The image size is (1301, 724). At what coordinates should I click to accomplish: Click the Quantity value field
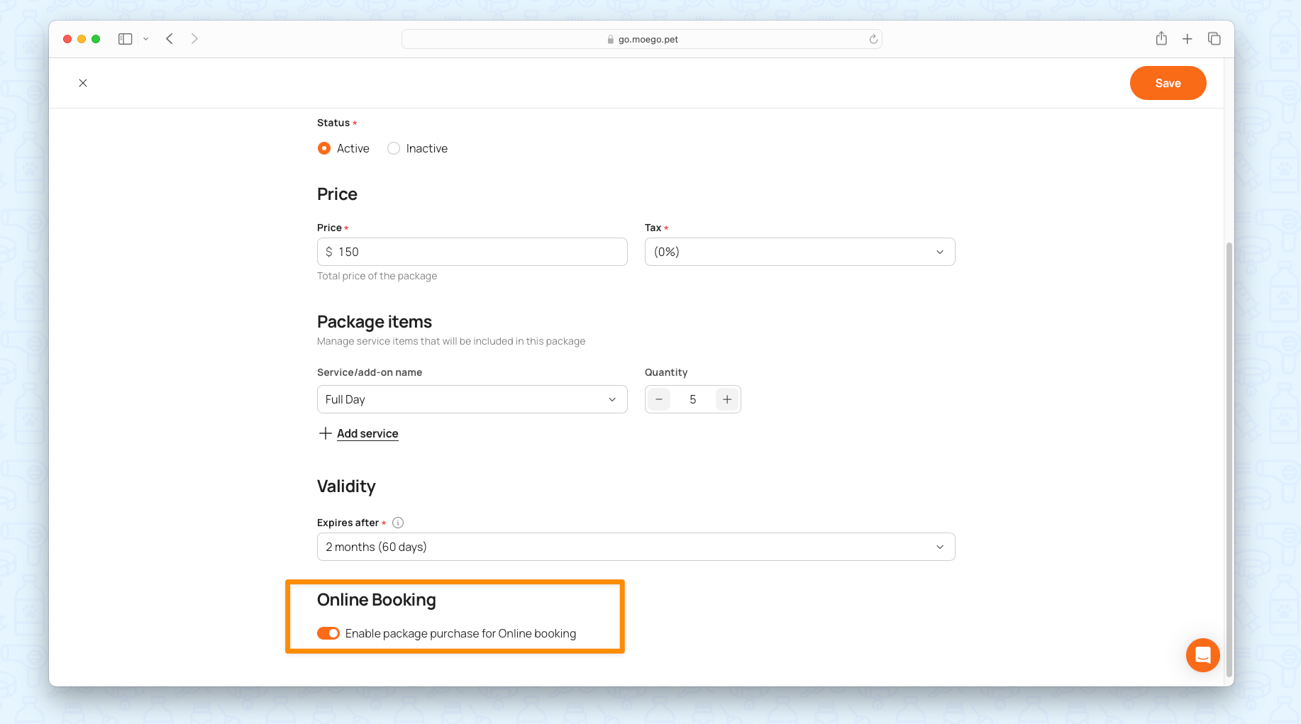[x=693, y=399]
